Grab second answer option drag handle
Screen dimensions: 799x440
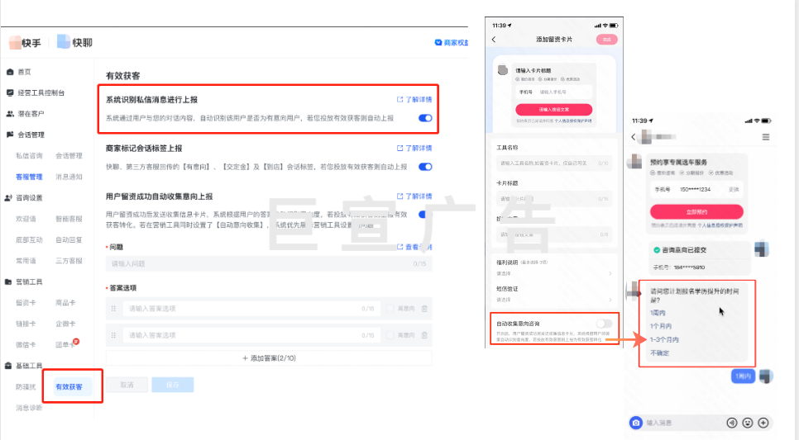pyautogui.click(x=113, y=335)
